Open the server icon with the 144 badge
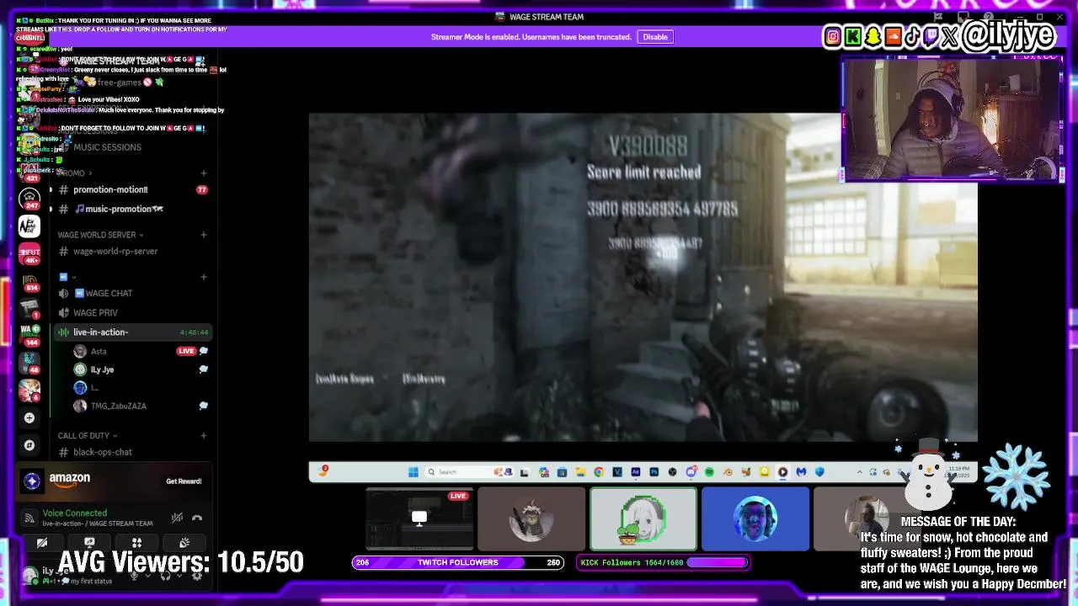This screenshot has height=606, width=1078. 29,335
